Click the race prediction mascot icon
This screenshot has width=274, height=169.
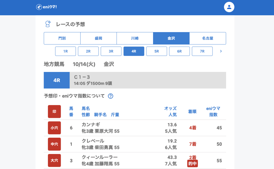[48, 24]
